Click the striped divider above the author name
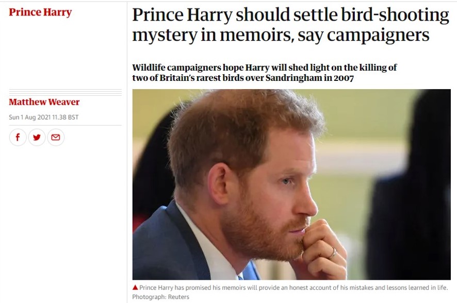 point(65,92)
